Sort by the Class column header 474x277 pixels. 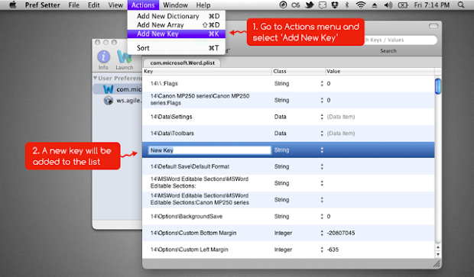(x=298, y=71)
